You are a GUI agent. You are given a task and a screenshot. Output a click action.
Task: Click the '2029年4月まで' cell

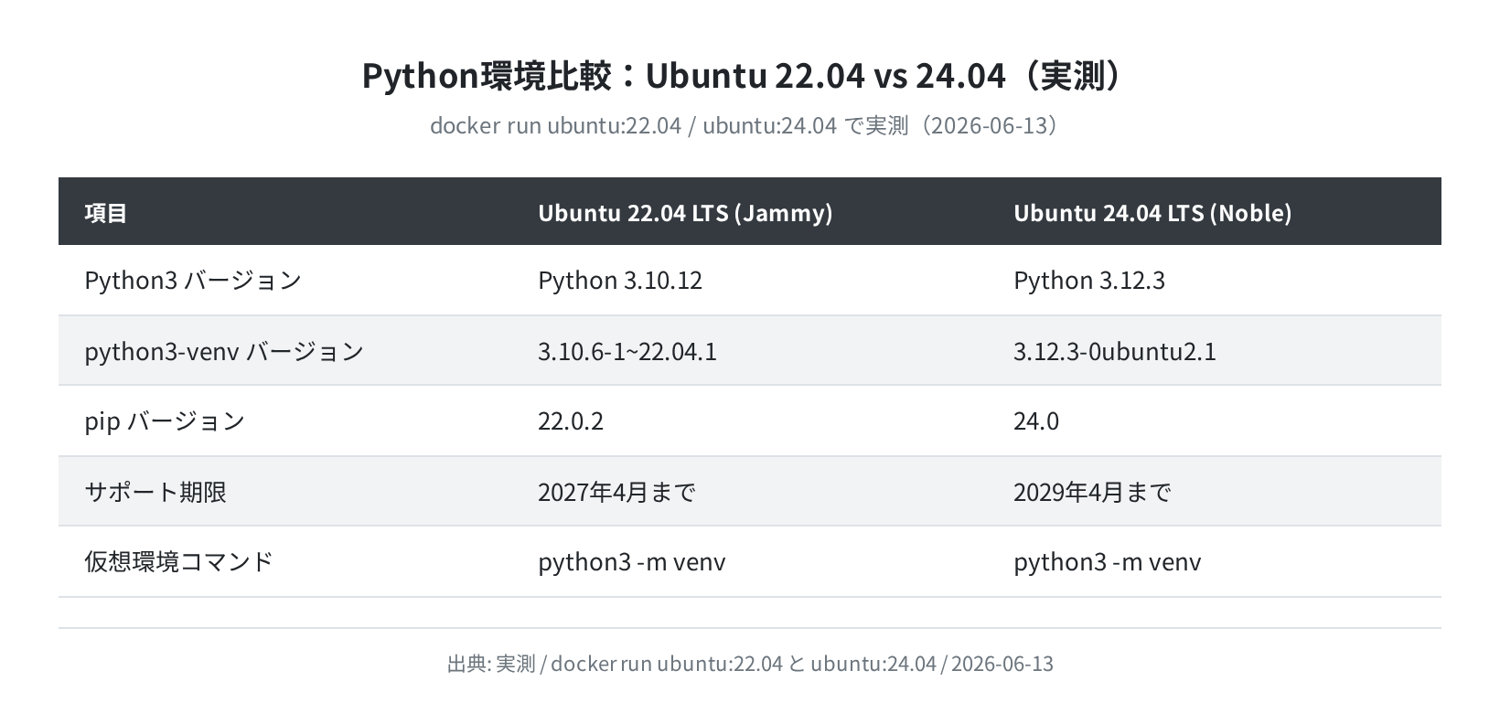[x=1092, y=492]
